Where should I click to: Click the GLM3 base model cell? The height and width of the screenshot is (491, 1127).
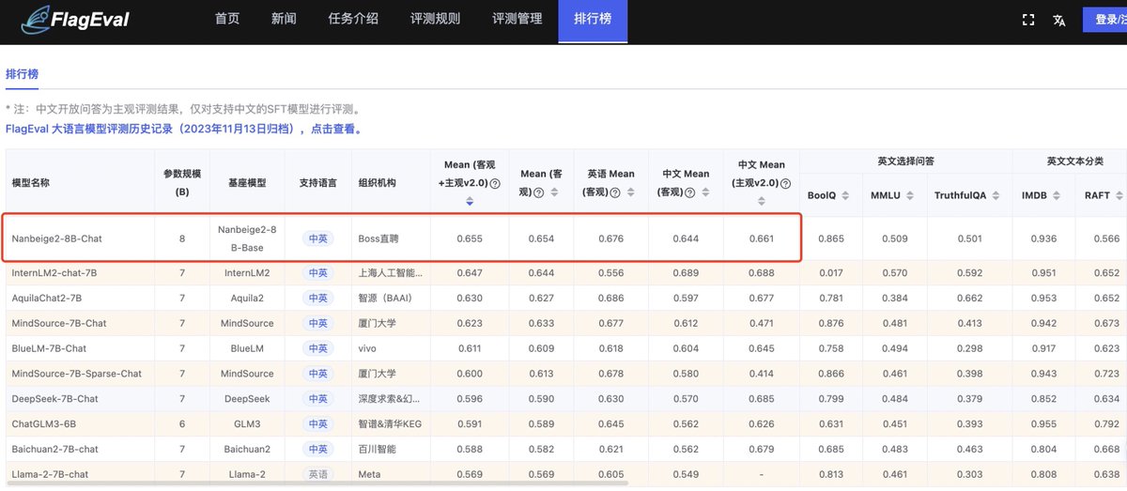(x=247, y=423)
